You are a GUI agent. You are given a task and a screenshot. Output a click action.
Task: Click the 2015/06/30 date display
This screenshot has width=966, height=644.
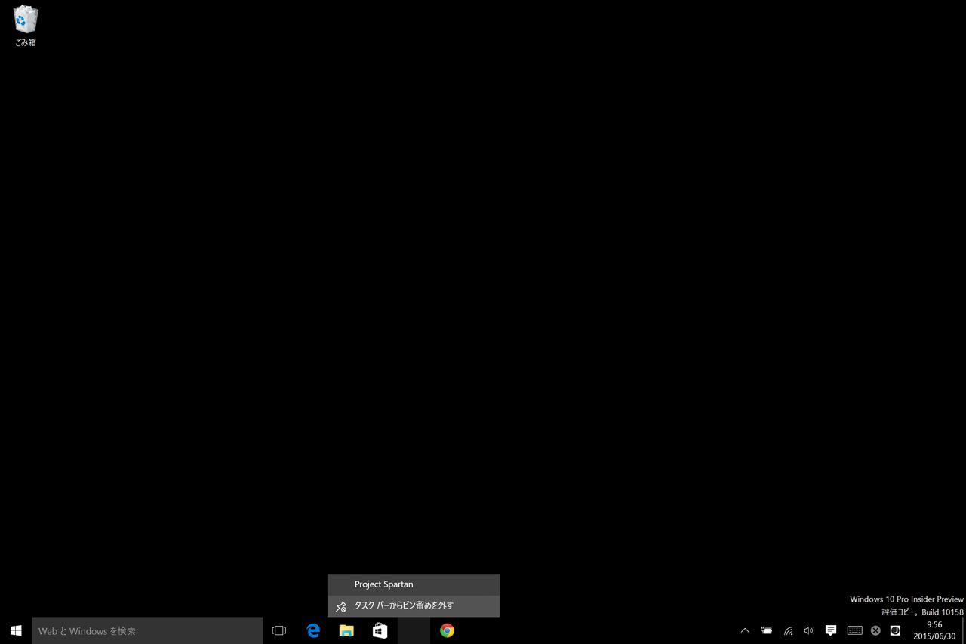[934, 636]
